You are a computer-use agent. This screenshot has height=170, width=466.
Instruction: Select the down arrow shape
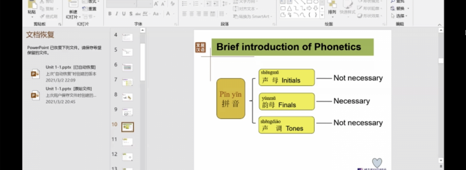click(x=315, y=8)
